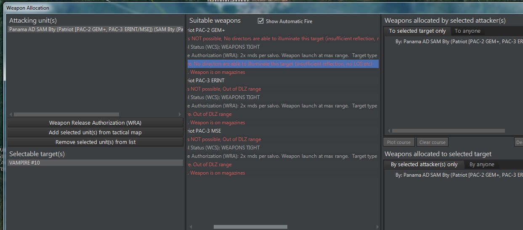Click right scroll arrow of Attacking unit(s) list
Image resolution: width=523 pixels, height=230 pixels.
[x=180, y=114]
